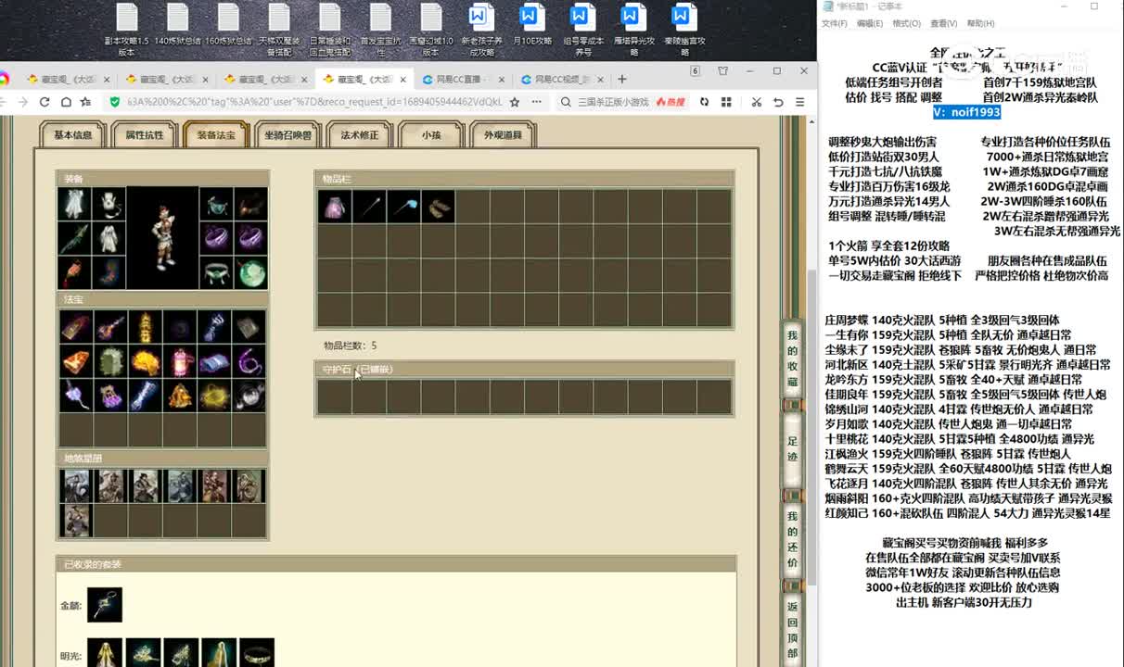
Task: Click the 红颜知己 line in Notepad
Action: pos(967,513)
